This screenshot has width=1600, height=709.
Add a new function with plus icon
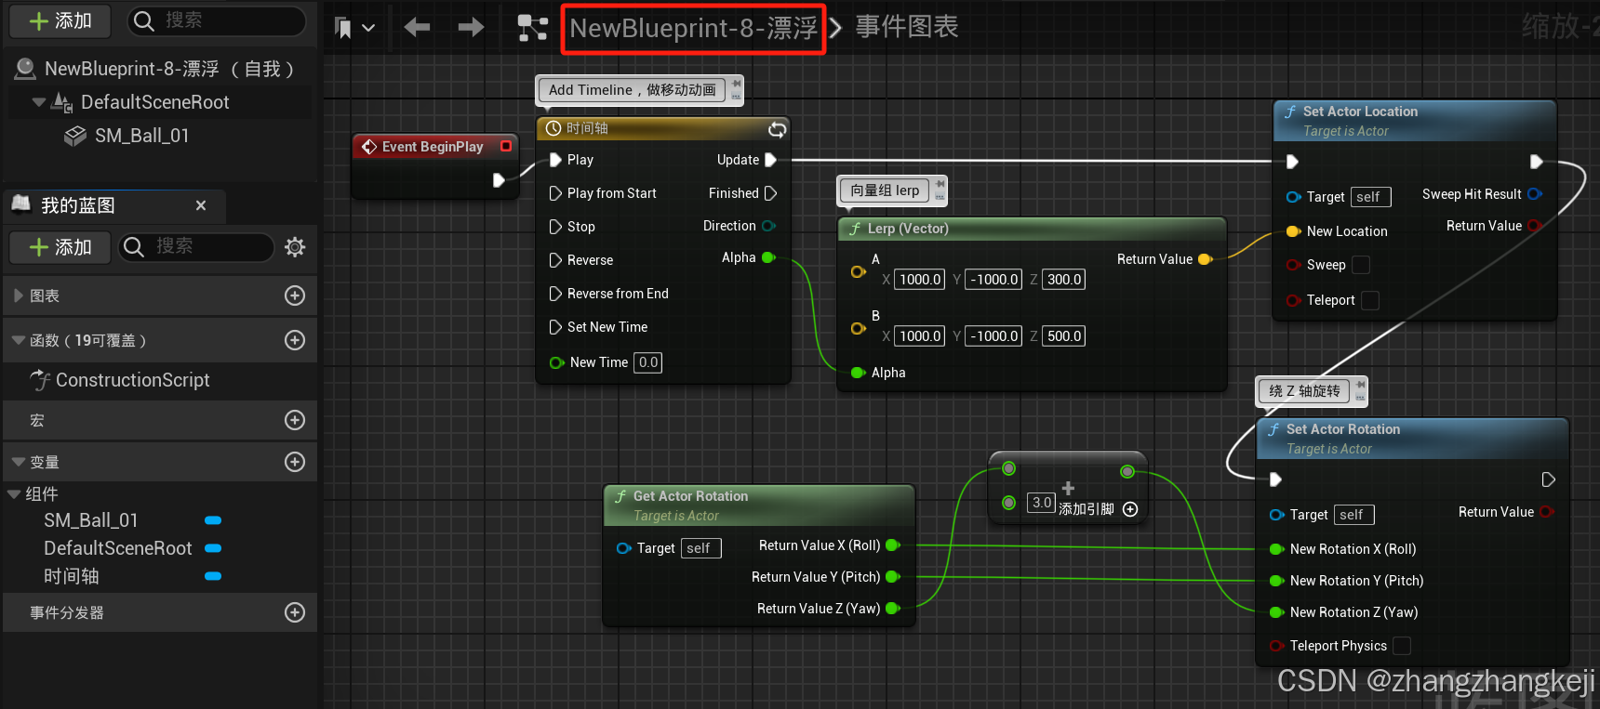[295, 340]
